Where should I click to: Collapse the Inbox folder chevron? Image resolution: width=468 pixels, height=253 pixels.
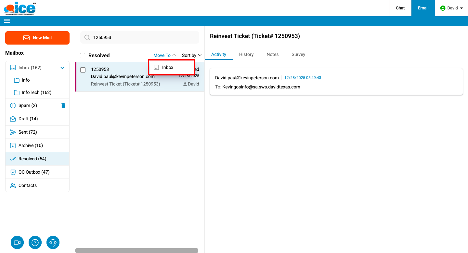click(x=62, y=68)
